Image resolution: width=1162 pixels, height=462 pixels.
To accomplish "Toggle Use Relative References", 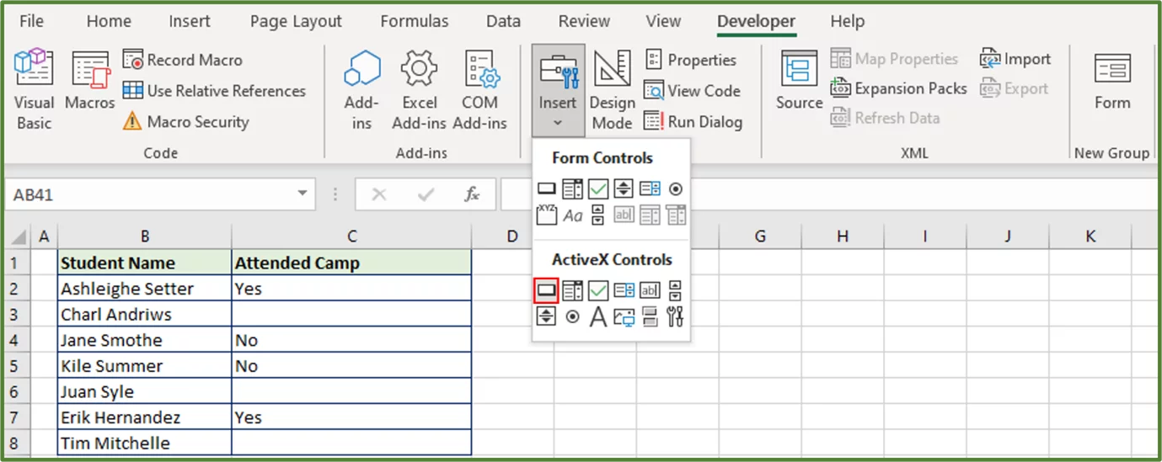I will pyautogui.click(x=214, y=91).
